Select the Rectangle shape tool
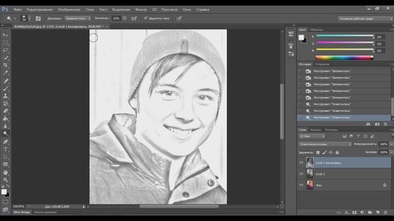Image resolution: width=394 pixels, height=221 pixels. pyautogui.click(x=6, y=165)
